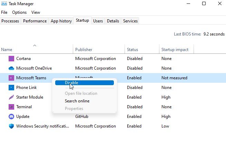Click GitHub publisher in Update row
Viewport: 226px width, 151px height.
tap(82, 117)
